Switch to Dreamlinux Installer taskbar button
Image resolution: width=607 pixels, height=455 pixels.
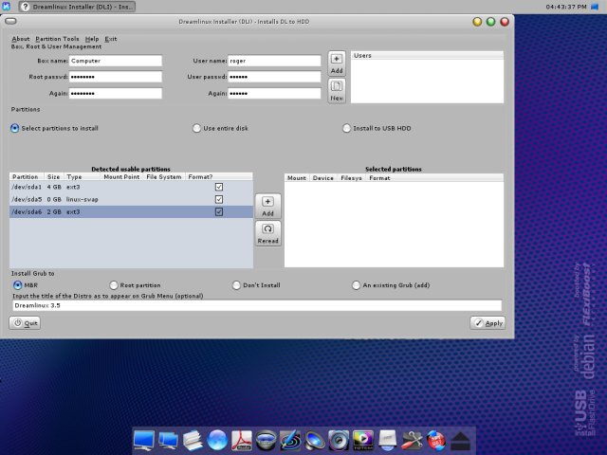point(77,7)
